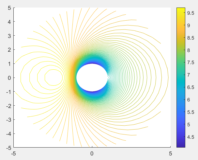The image size is (198, 160).
Task: Select the colorbar tick label 9.5
Action: coord(190,13)
